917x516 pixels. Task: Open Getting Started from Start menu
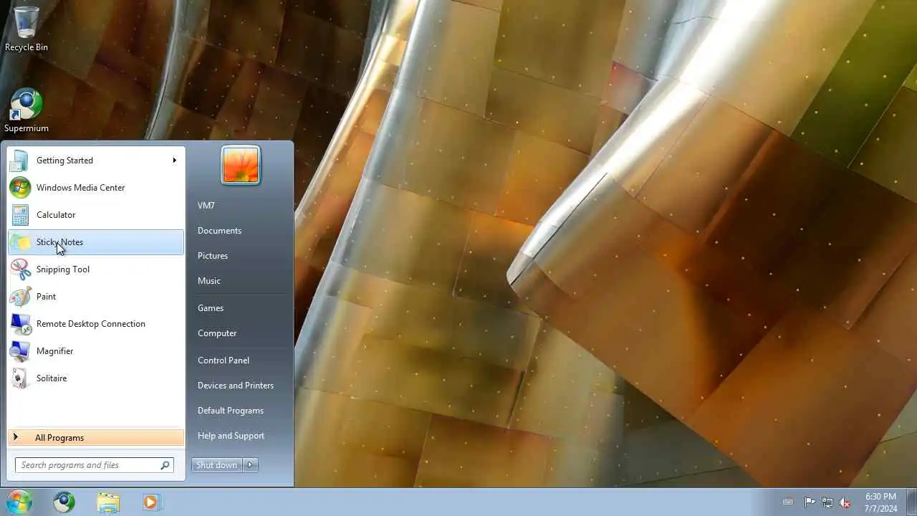coord(96,161)
